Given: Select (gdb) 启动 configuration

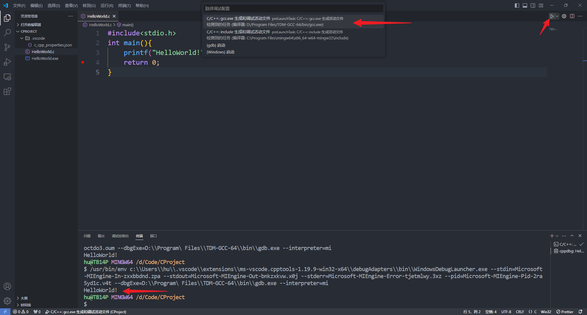Looking at the screenshot, I should pos(293,45).
